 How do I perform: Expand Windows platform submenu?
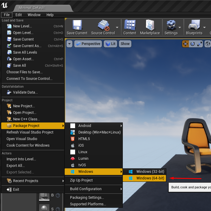point(94,172)
